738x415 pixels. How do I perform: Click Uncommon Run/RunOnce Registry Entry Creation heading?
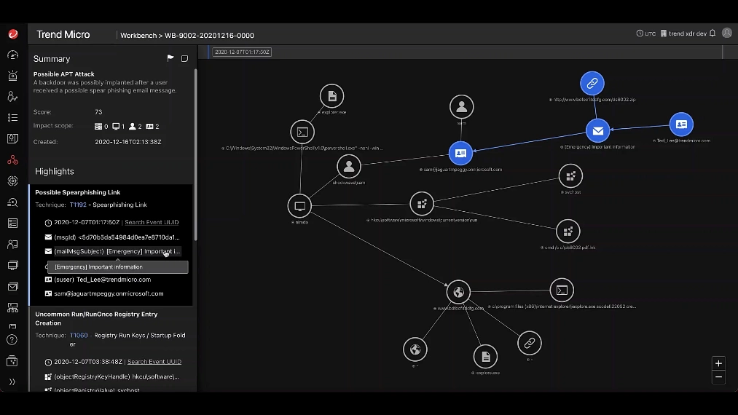click(x=96, y=319)
